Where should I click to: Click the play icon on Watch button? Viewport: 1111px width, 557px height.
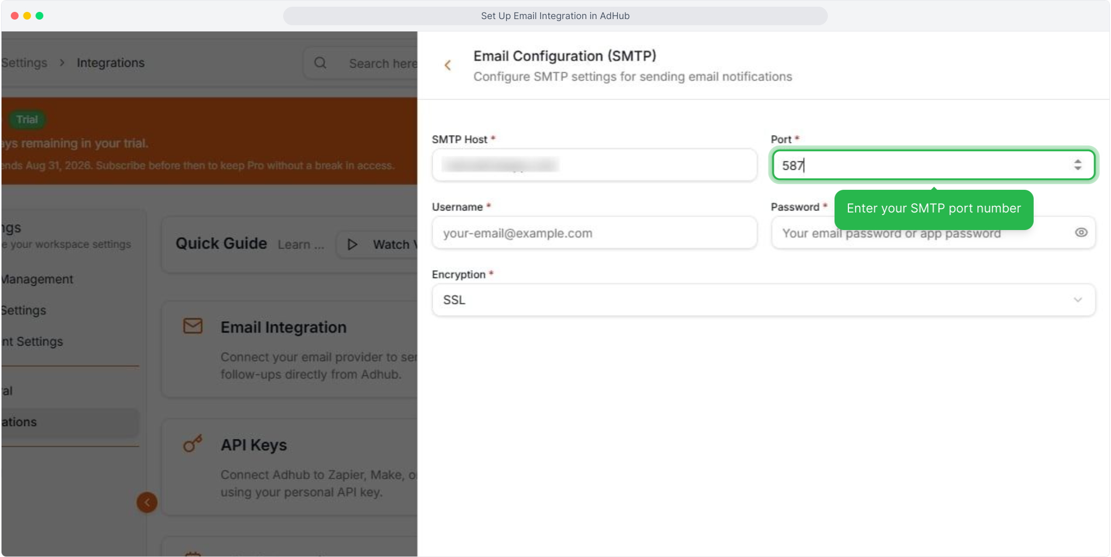point(352,244)
